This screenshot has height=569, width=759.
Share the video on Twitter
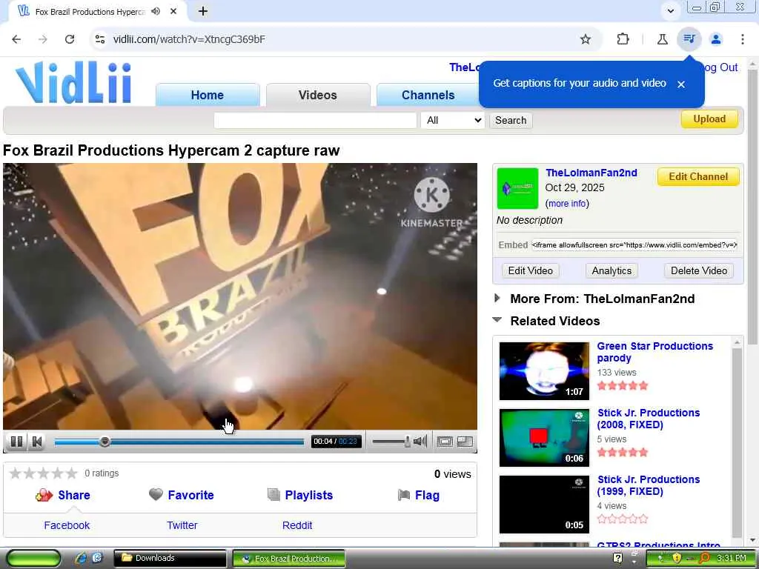pyautogui.click(x=182, y=525)
